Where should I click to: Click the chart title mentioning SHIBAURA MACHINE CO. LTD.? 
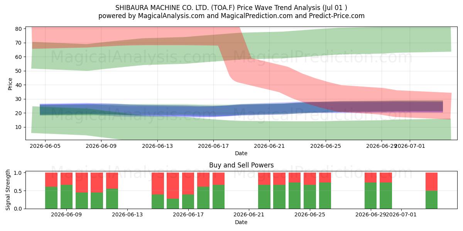click(231, 8)
